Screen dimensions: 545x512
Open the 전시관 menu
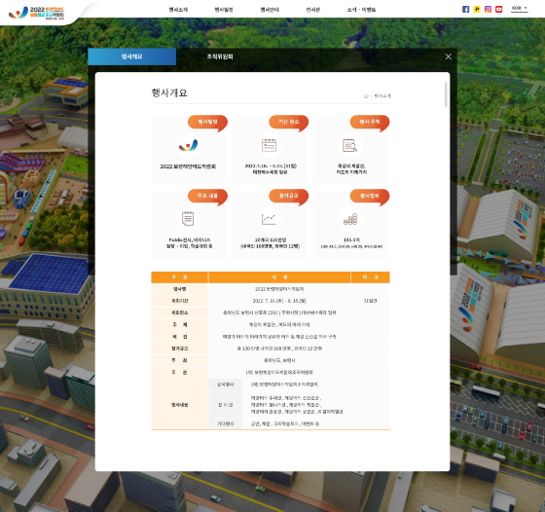pyautogui.click(x=312, y=10)
